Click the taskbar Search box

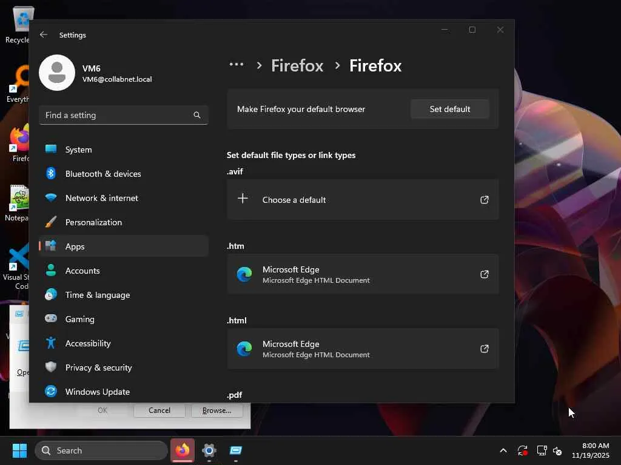coord(101,450)
